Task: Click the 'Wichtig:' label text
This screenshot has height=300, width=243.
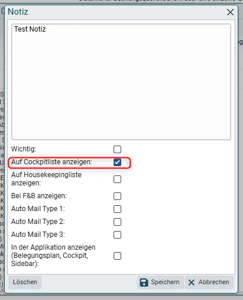Action: 23,149
